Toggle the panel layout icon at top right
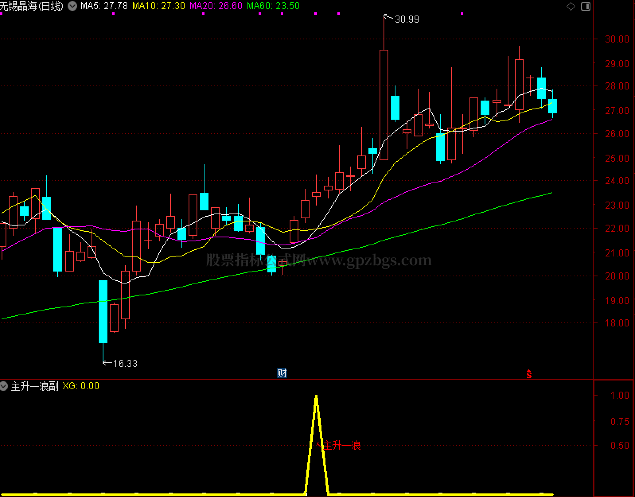The width and height of the screenshot is (635, 497). (x=586, y=6)
